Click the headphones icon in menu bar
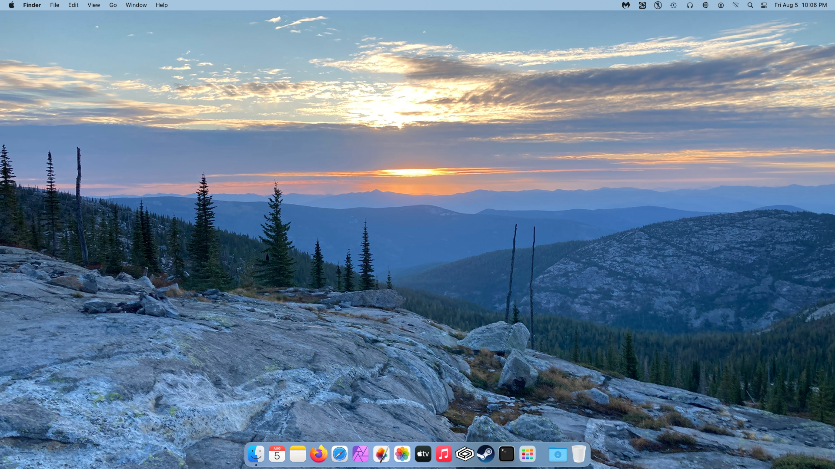This screenshot has width=835, height=469. point(690,5)
